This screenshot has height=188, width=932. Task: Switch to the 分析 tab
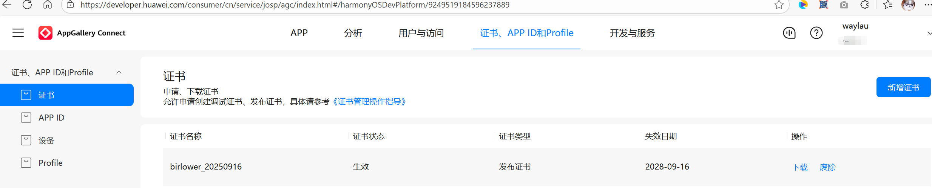(353, 33)
